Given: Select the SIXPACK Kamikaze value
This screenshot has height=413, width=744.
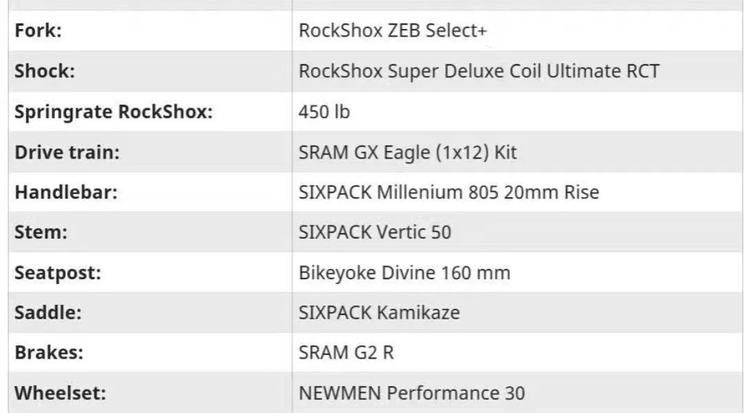Looking at the screenshot, I should 379,312.
